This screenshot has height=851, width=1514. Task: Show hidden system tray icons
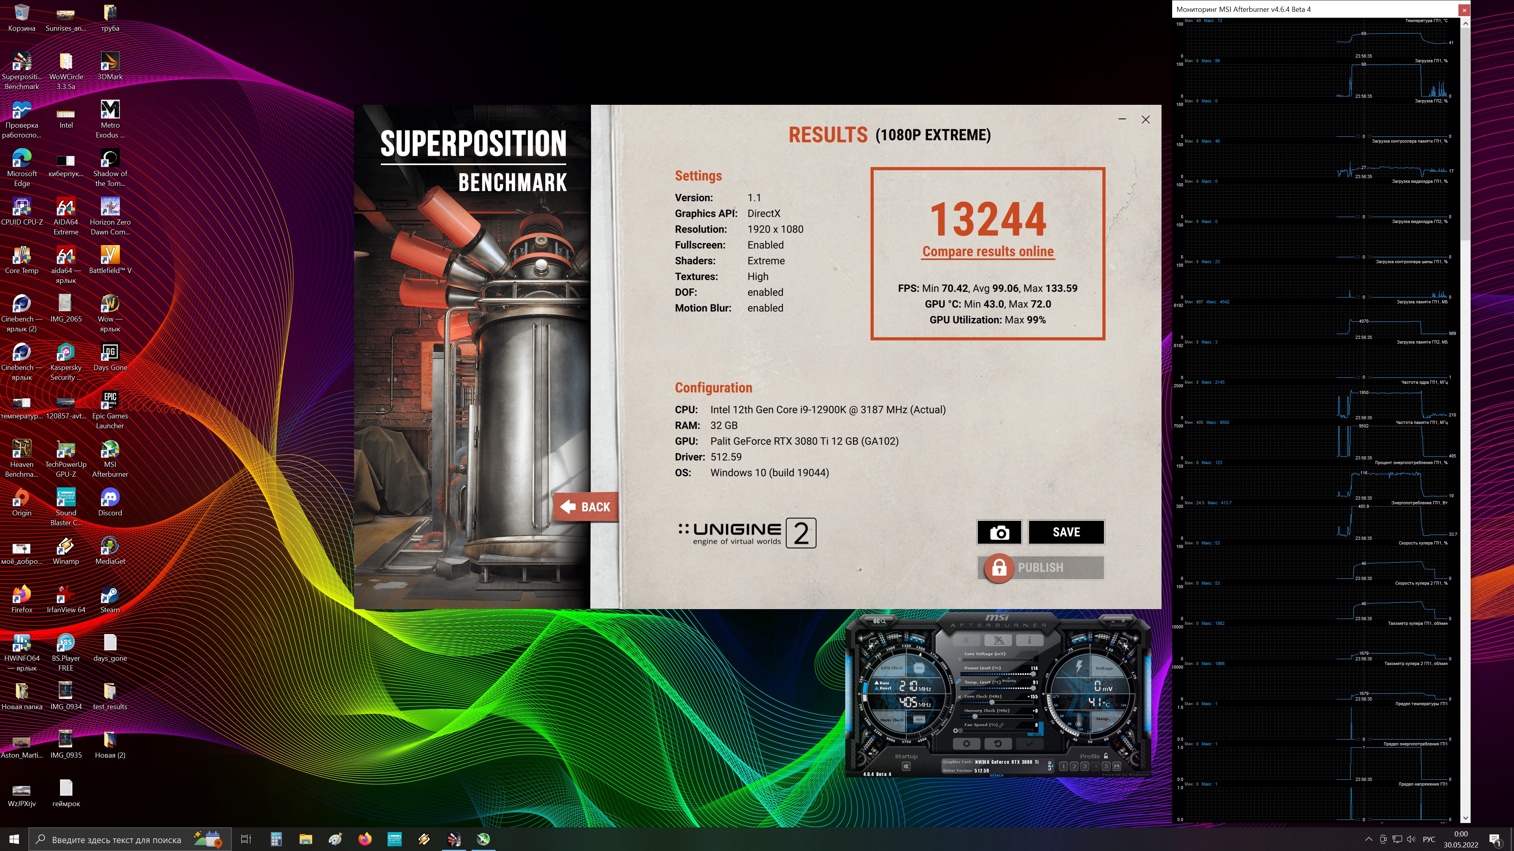(1368, 839)
